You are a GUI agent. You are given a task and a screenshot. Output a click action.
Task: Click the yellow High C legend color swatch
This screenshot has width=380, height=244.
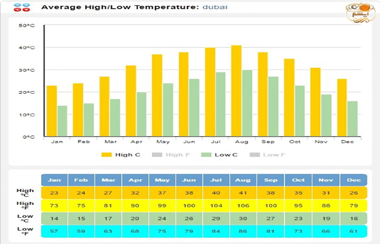106,155
